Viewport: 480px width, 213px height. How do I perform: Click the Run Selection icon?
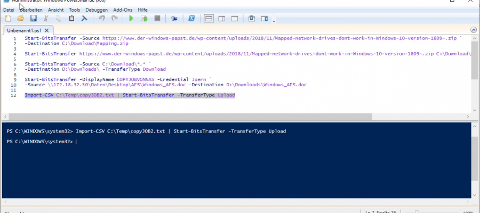pos(144,19)
